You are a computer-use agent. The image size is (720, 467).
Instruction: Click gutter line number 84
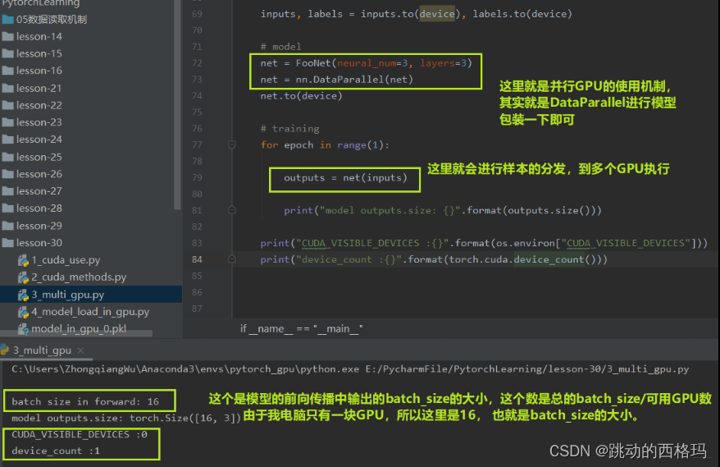click(x=197, y=259)
